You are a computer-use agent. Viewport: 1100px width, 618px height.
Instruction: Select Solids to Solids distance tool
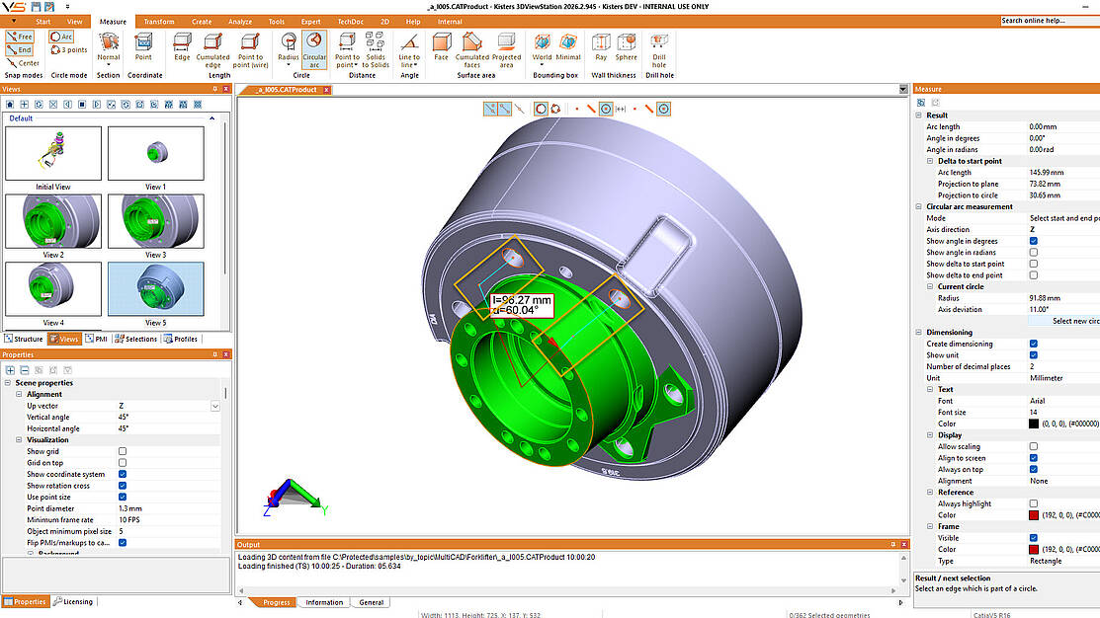click(x=376, y=49)
